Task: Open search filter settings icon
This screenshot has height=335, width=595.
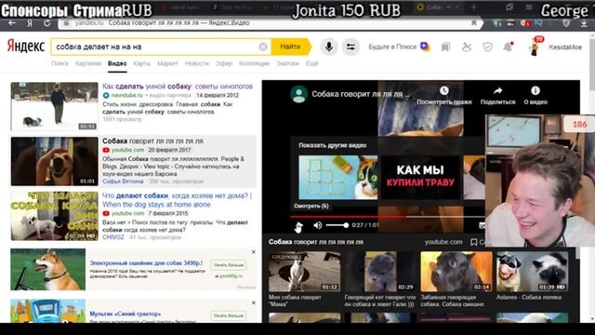Action: tap(350, 47)
